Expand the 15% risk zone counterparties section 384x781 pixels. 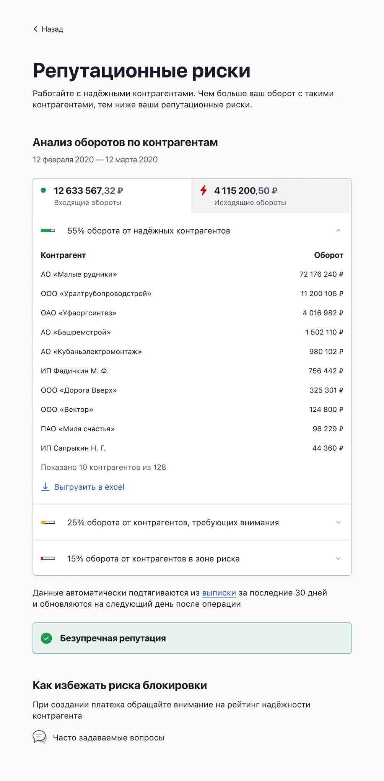338,558
